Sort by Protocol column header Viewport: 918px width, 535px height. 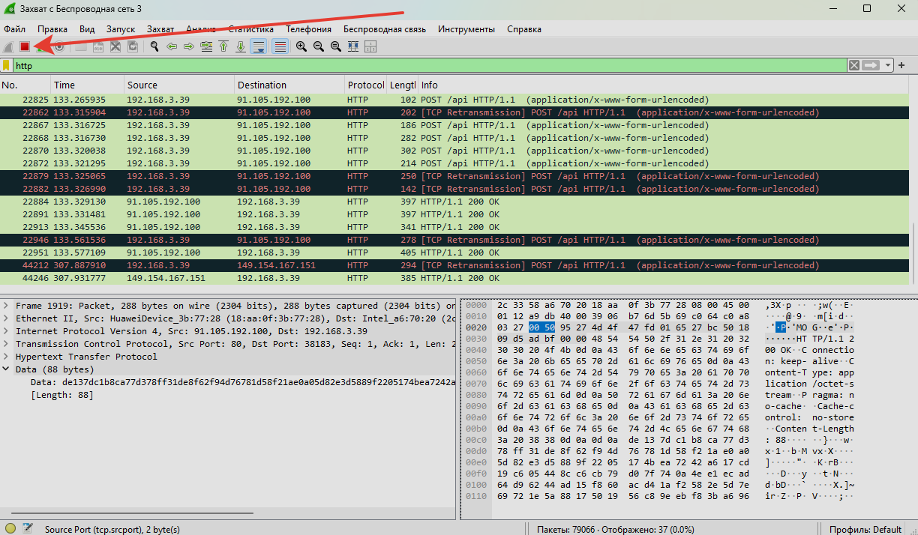(365, 85)
